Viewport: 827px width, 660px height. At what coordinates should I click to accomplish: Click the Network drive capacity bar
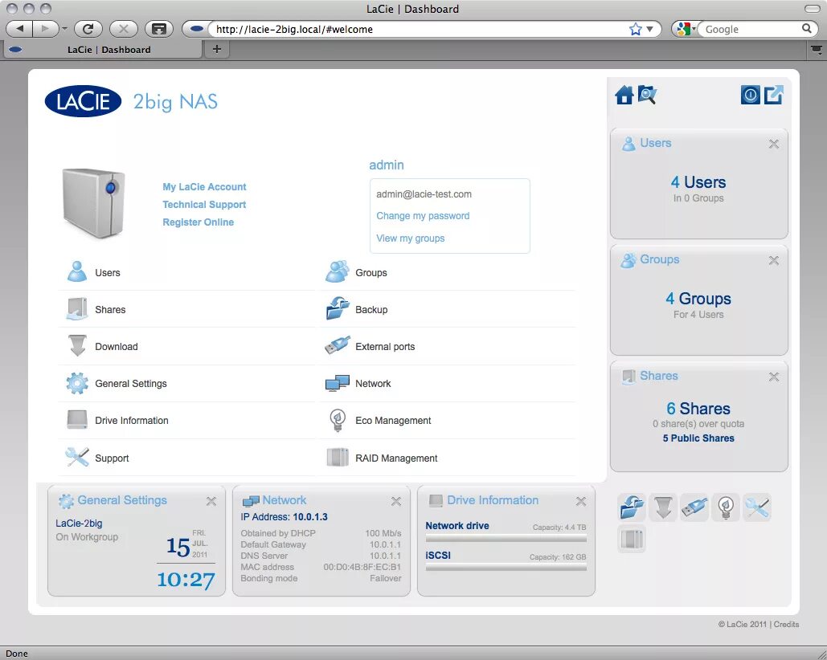[x=506, y=539]
